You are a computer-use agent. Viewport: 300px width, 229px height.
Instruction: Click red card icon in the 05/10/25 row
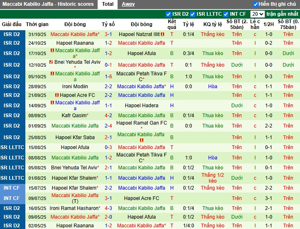click(53, 74)
